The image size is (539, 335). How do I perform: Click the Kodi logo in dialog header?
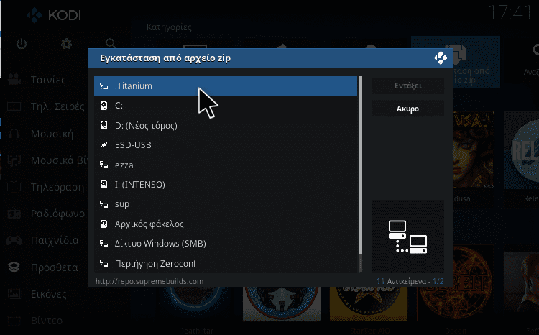pyautogui.click(x=441, y=58)
